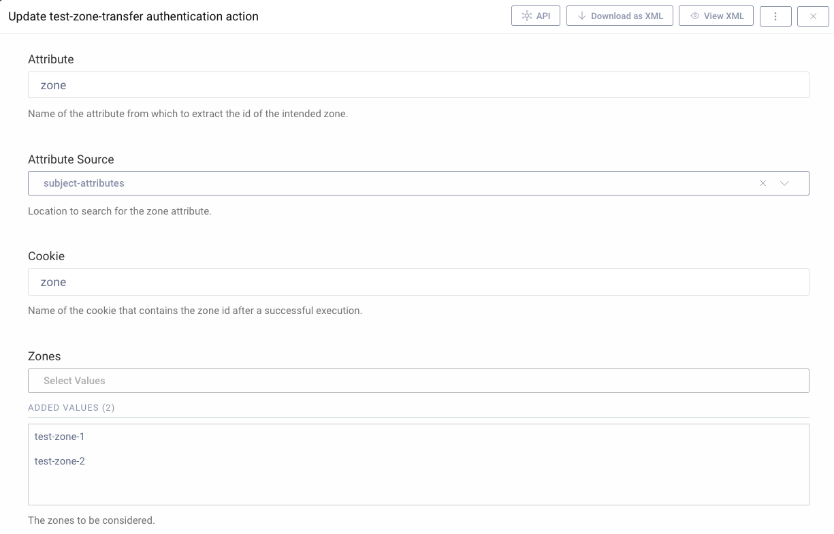Screen dimensions: 834x534
Task: Click the eye icon on View XML
Action: 695,15
